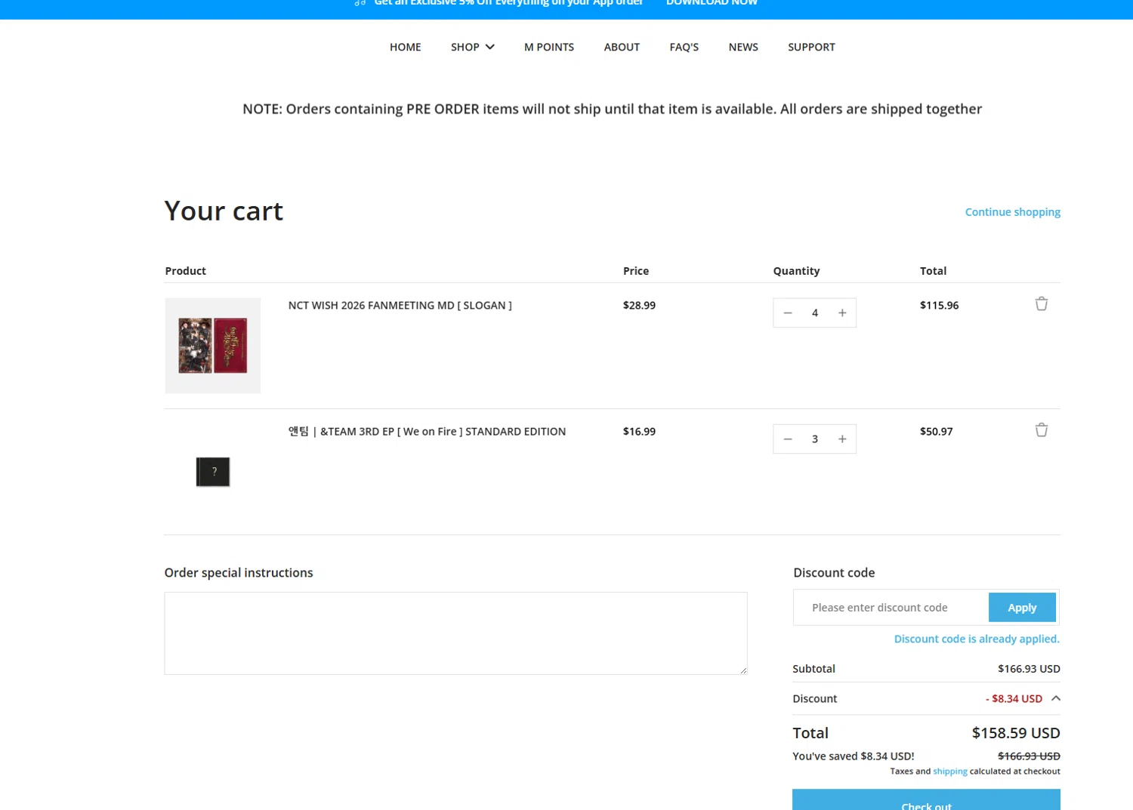Increase &TEAM 3RD EP quantity

coord(842,439)
